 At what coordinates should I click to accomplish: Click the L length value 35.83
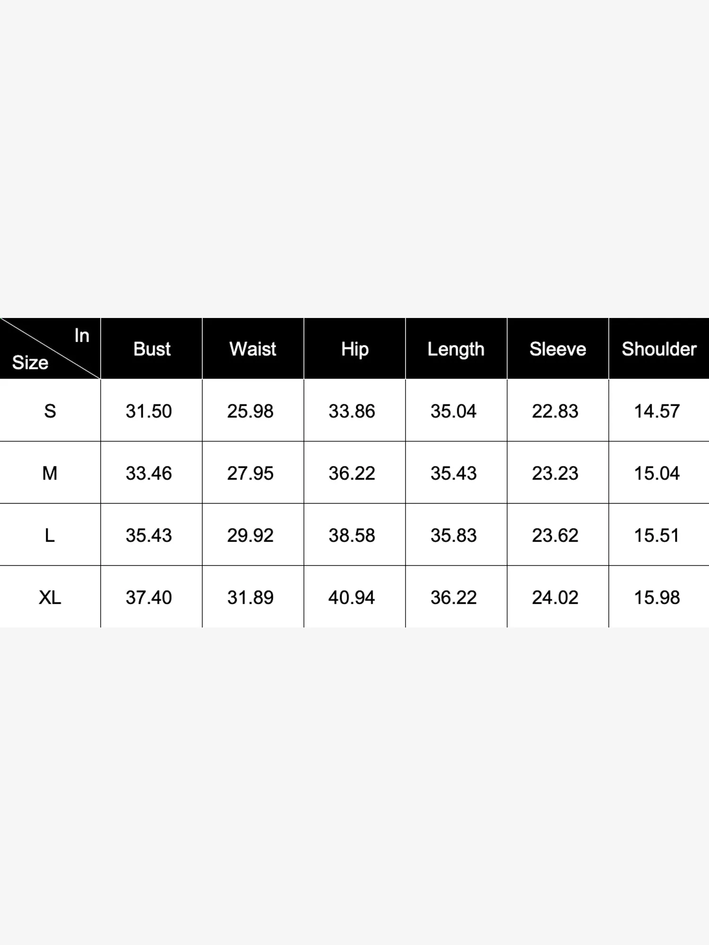point(454,535)
